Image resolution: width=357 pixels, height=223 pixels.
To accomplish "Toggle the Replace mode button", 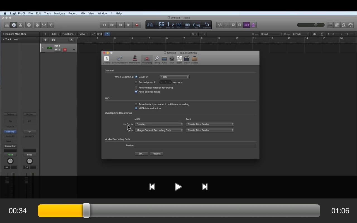I will [x=233, y=25].
